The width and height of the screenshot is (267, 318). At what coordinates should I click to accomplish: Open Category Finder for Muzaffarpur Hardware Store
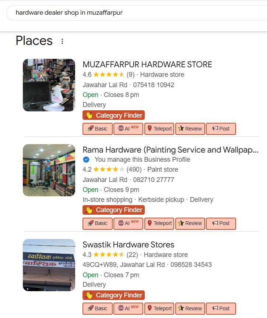coord(113,115)
